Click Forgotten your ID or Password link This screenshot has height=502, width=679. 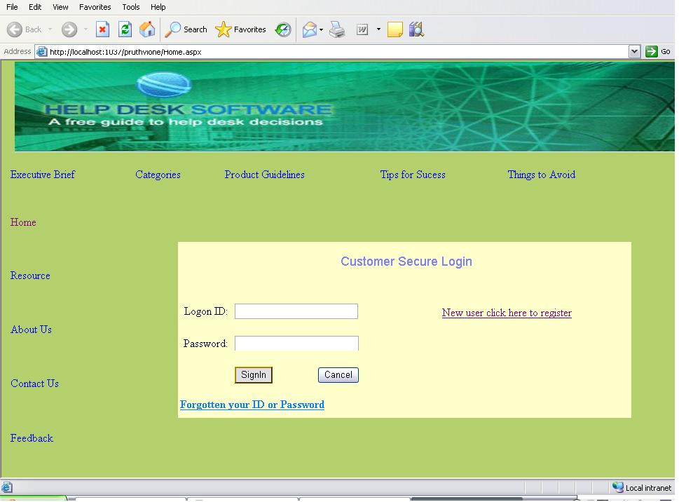252,405
